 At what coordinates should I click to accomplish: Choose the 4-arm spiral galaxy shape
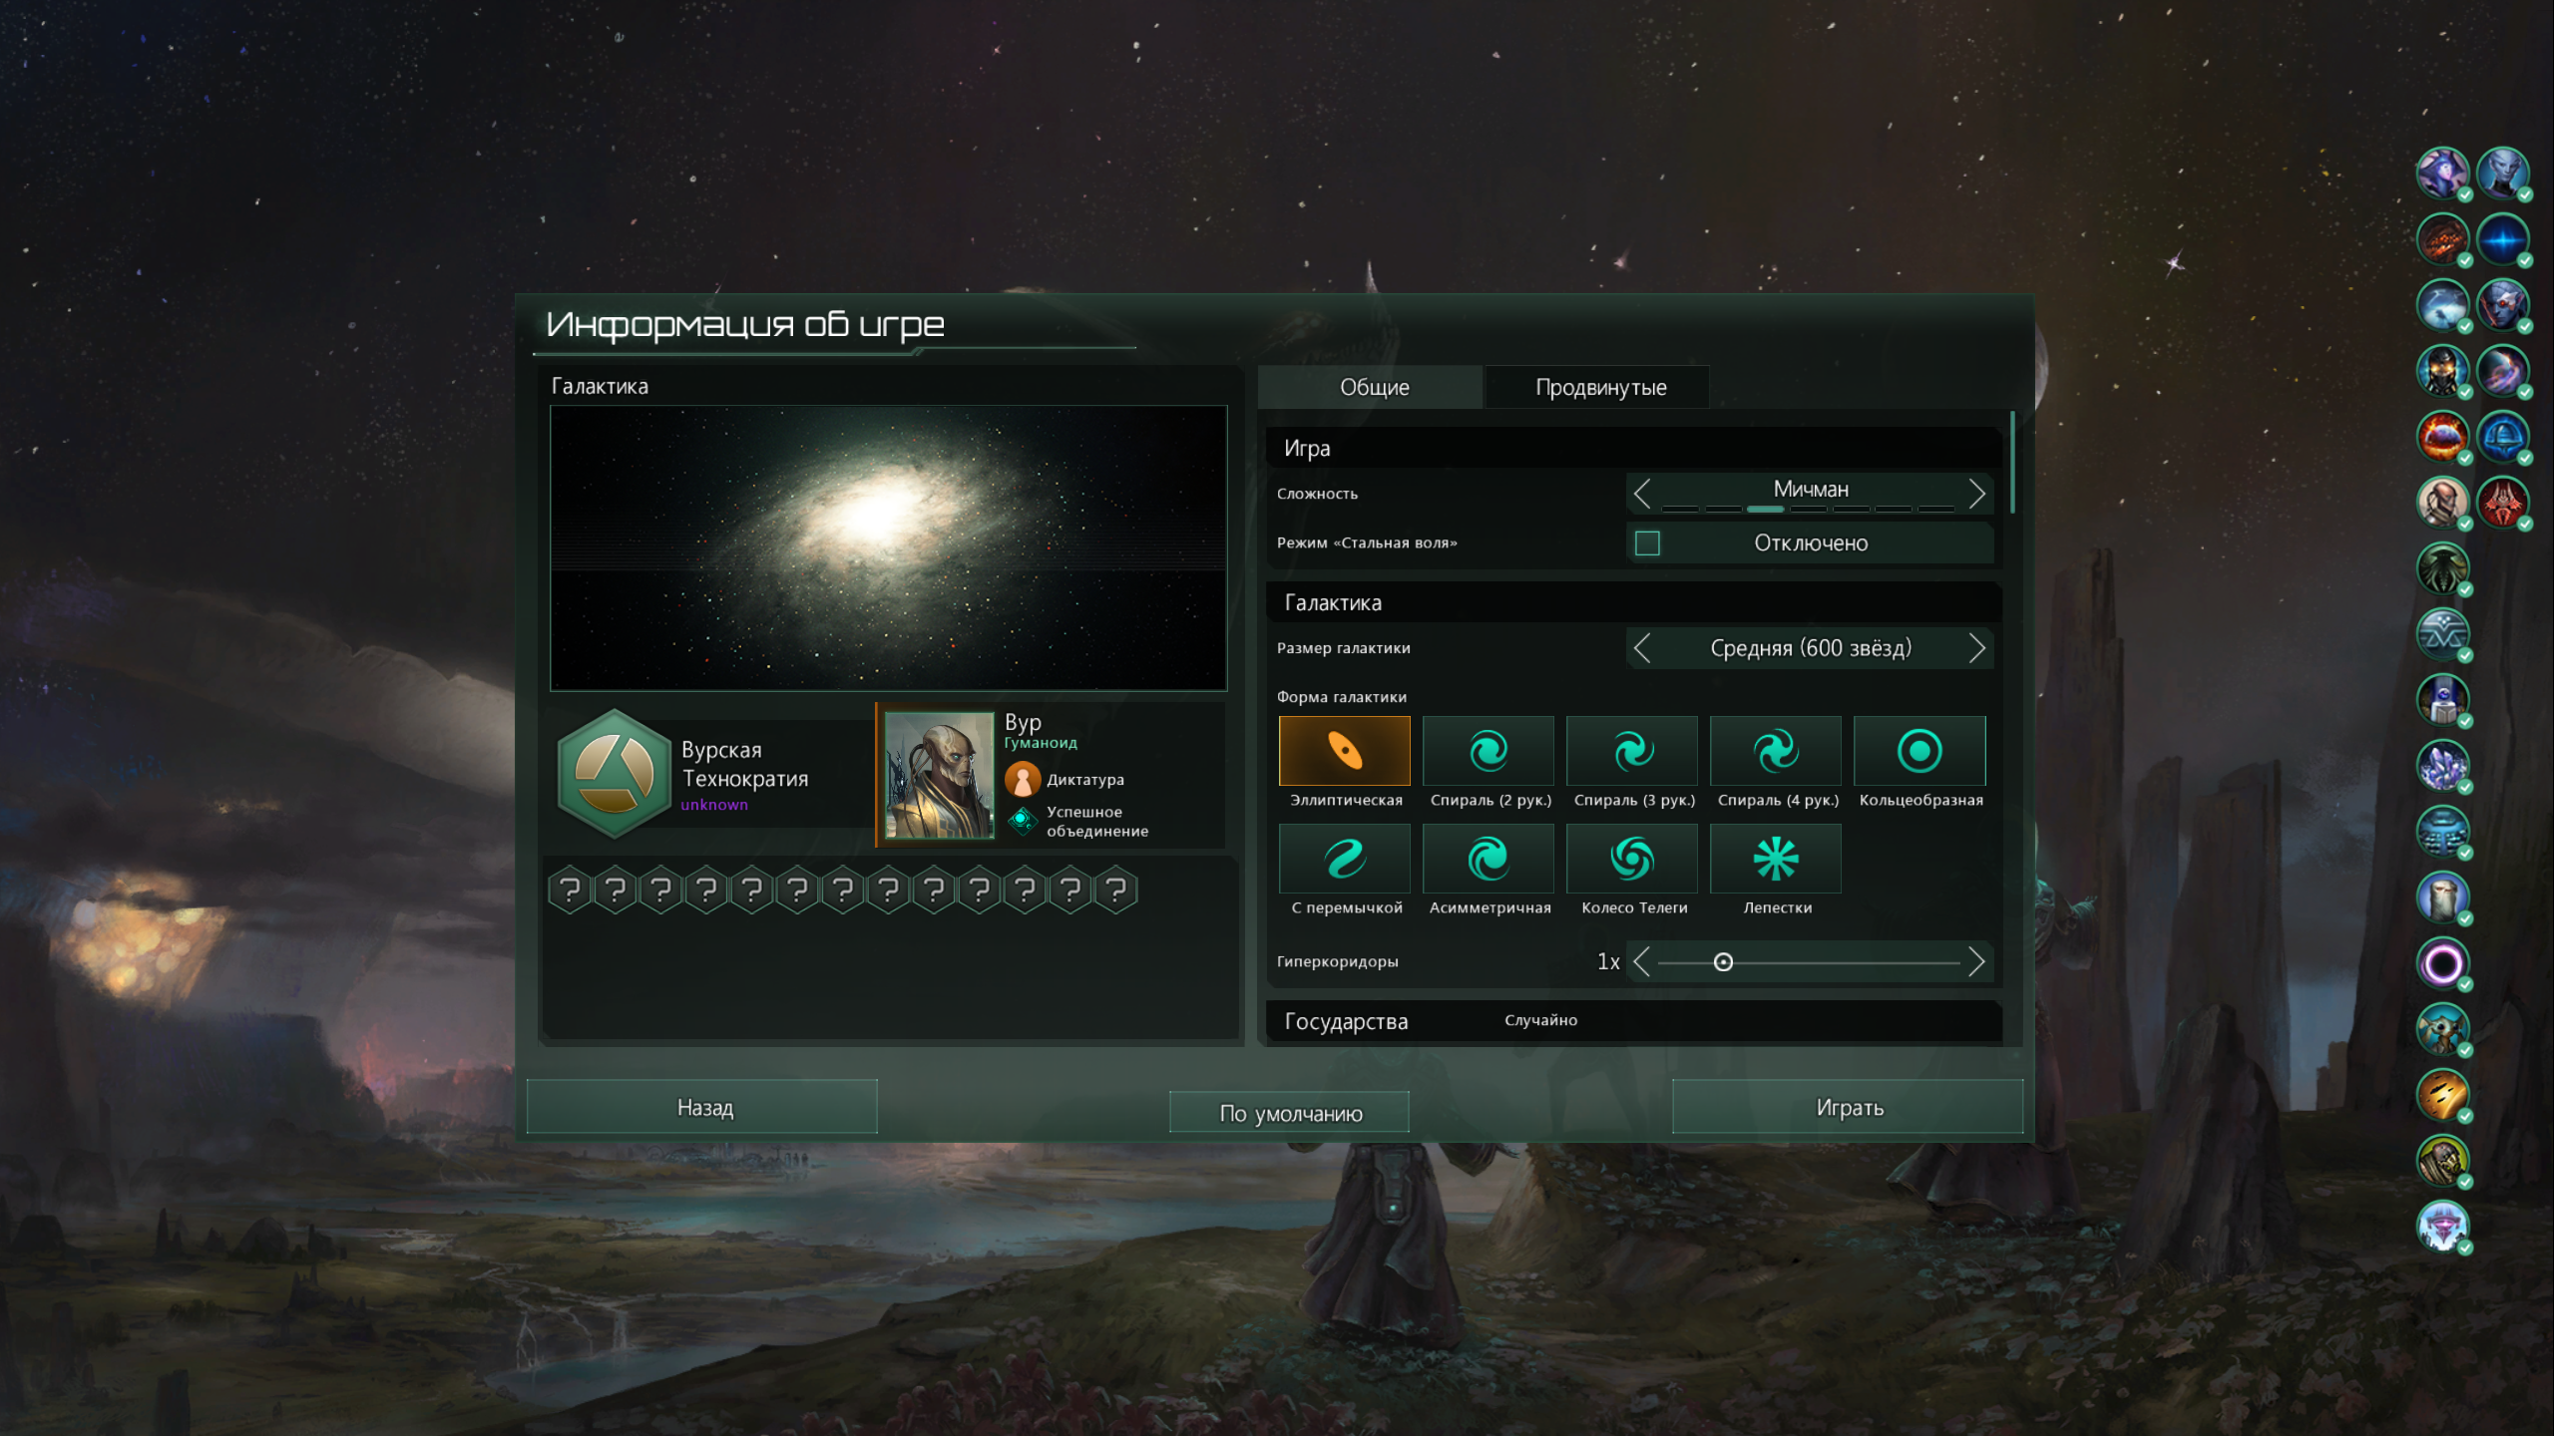point(1775,751)
